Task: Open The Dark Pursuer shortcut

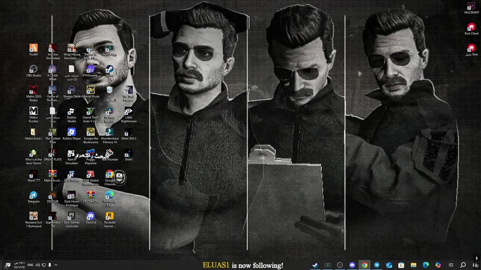Action: click(x=129, y=94)
